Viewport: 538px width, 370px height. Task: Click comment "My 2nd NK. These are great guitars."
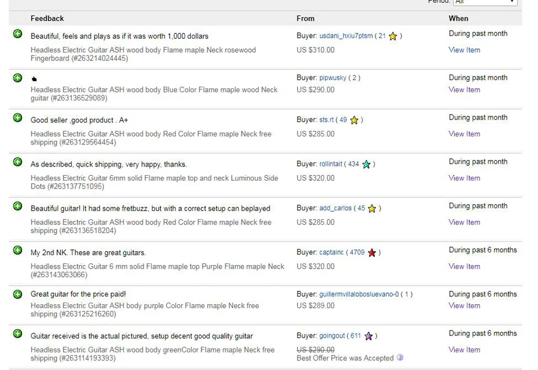pyautogui.click(x=88, y=253)
